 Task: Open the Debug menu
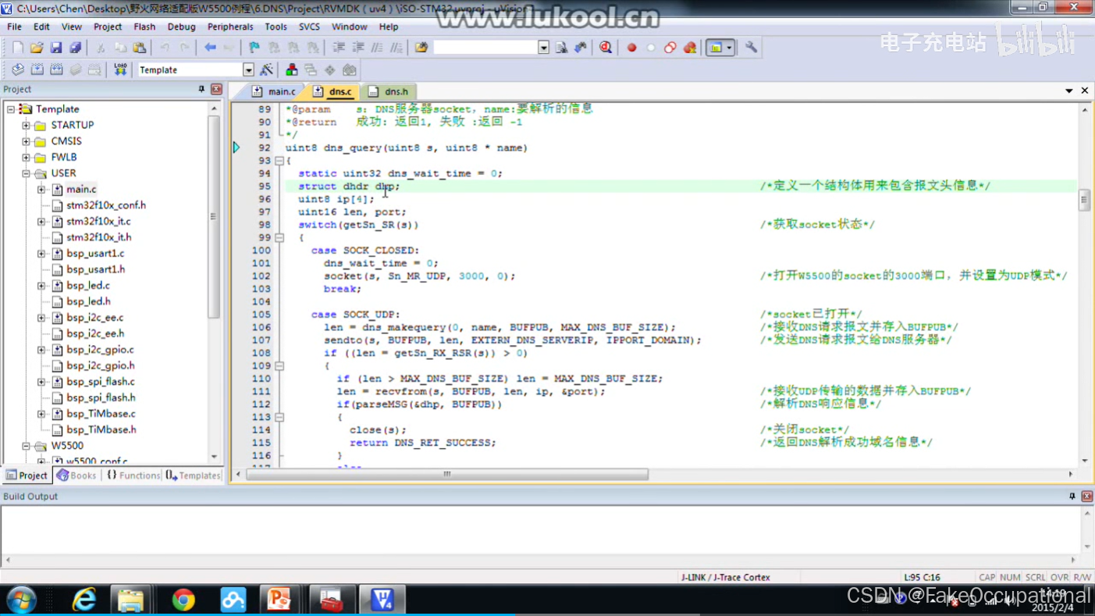[x=181, y=27]
